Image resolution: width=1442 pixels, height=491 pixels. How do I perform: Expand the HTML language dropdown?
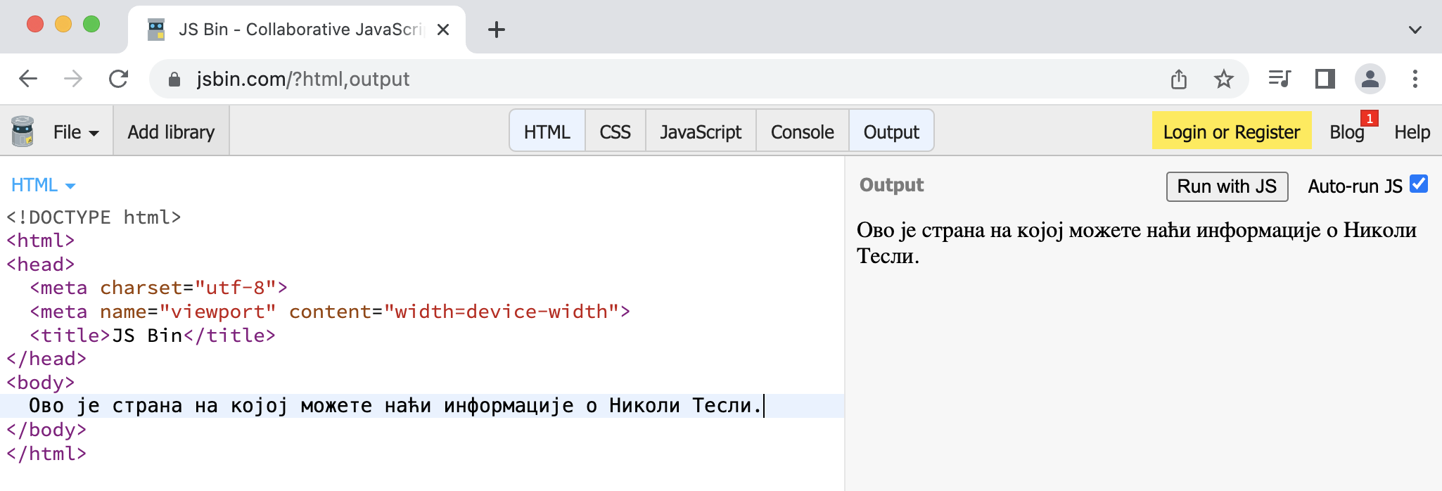coord(43,185)
